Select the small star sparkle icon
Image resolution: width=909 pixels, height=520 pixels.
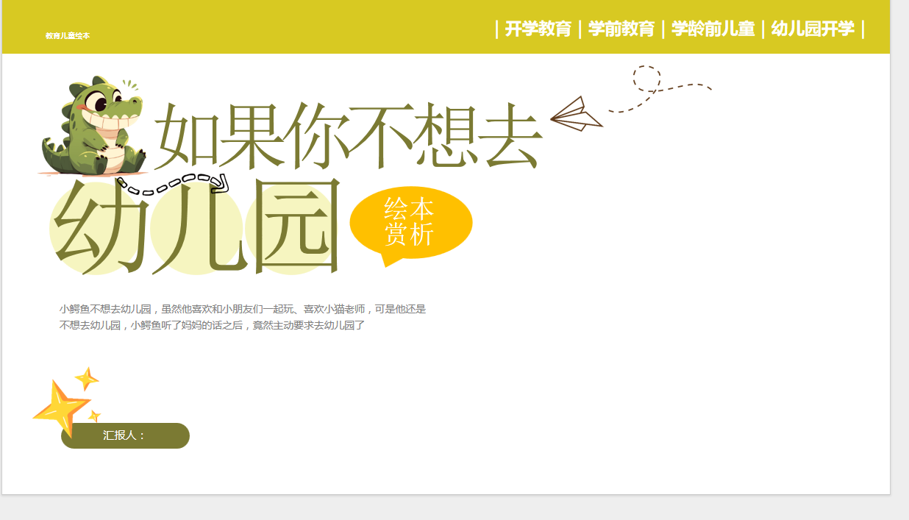86,380
